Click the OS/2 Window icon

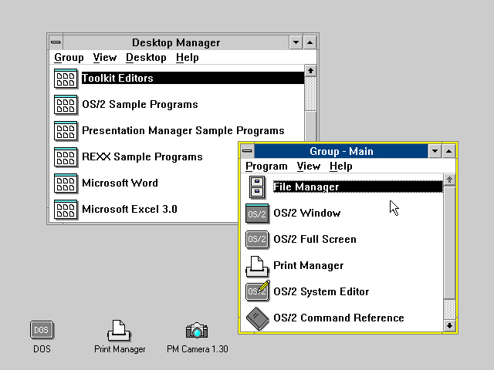click(x=257, y=214)
